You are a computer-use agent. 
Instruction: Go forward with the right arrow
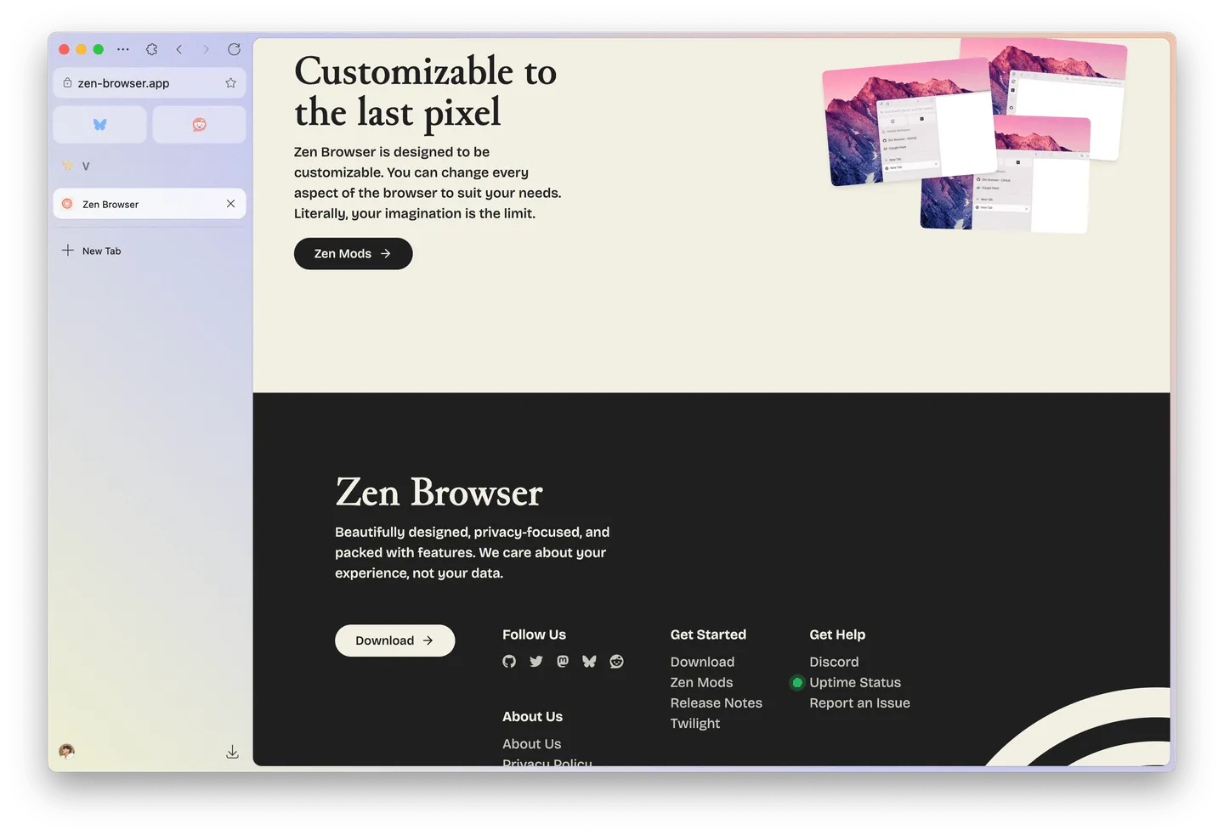point(206,49)
